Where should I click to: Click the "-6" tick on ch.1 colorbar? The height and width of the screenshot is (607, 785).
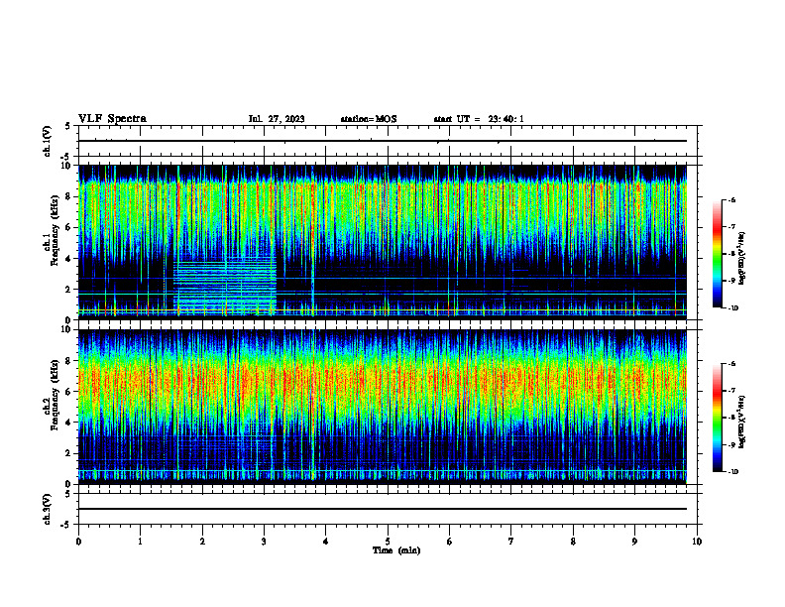pyautogui.click(x=731, y=199)
